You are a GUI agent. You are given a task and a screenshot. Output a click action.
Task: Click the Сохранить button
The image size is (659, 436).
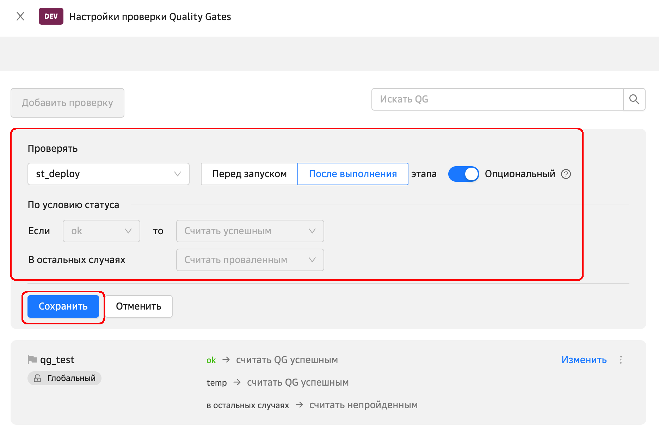tap(63, 306)
